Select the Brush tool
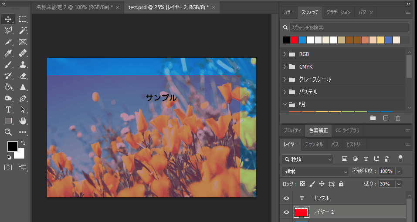The width and height of the screenshot is (417, 222). click(8, 65)
